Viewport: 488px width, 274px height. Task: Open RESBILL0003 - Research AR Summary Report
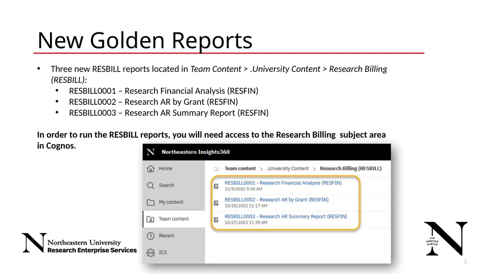pos(286,217)
